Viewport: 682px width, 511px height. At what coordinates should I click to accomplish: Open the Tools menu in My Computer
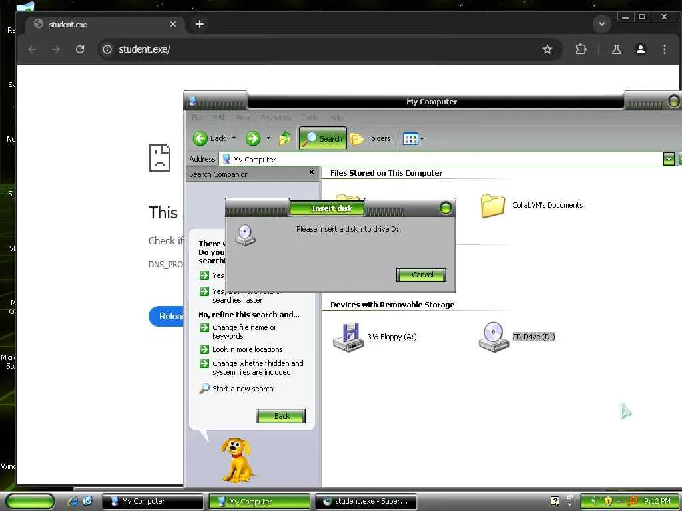(x=310, y=118)
